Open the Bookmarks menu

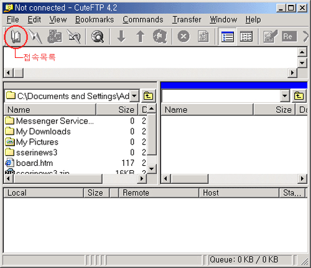point(95,20)
